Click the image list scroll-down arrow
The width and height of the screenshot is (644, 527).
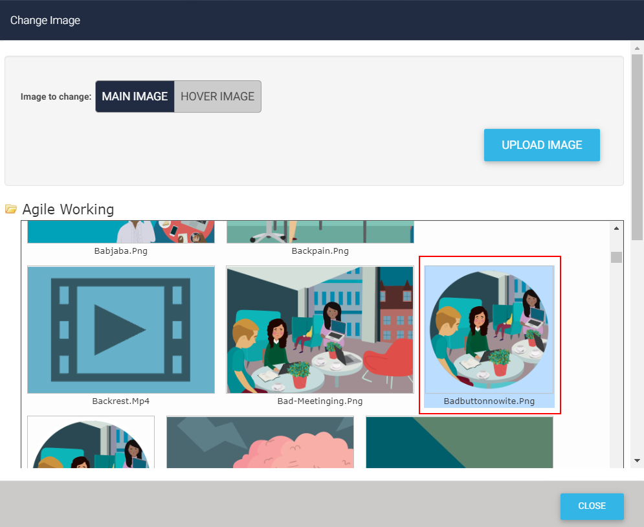(616, 460)
